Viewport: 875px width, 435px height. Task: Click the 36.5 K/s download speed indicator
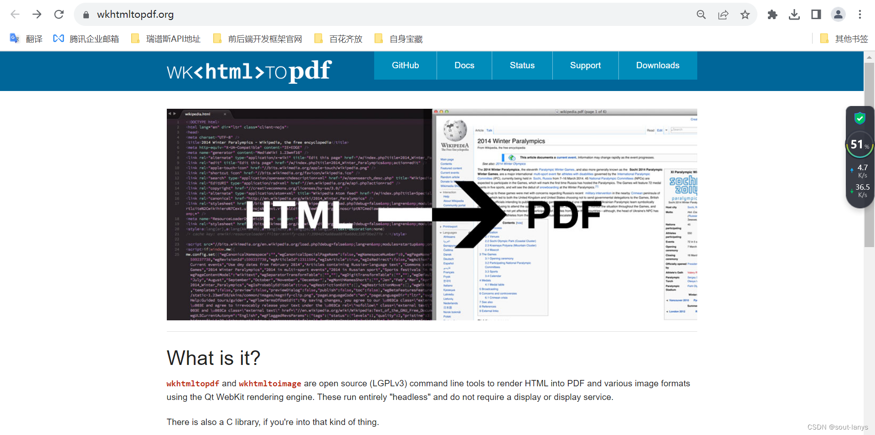tap(860, 191)
